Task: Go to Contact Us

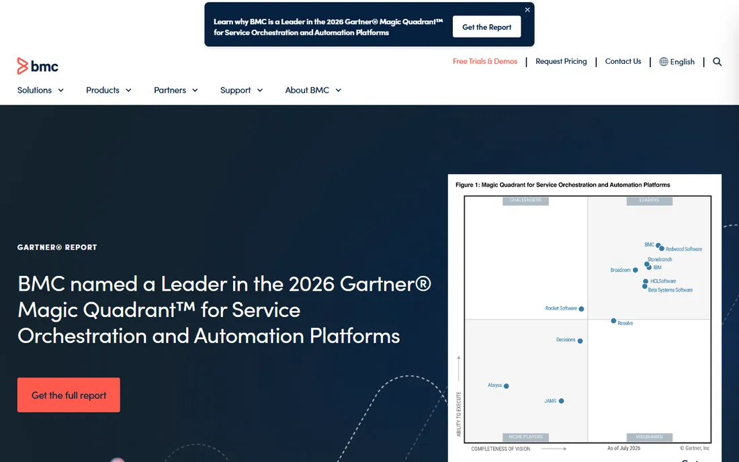Action: pyautogui.click(x=623, y=61)
